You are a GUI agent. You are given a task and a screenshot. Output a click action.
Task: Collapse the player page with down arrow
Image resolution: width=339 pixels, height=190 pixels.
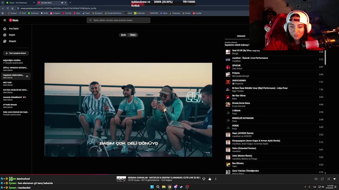click(334, 179)
